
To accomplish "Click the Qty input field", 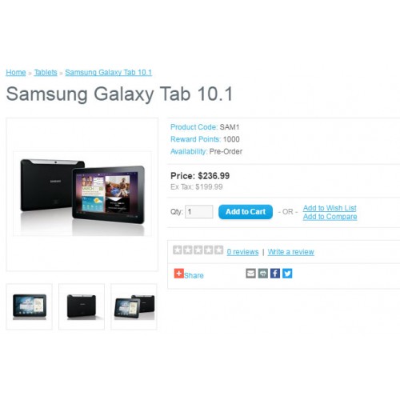I will (x=199, y=212).
